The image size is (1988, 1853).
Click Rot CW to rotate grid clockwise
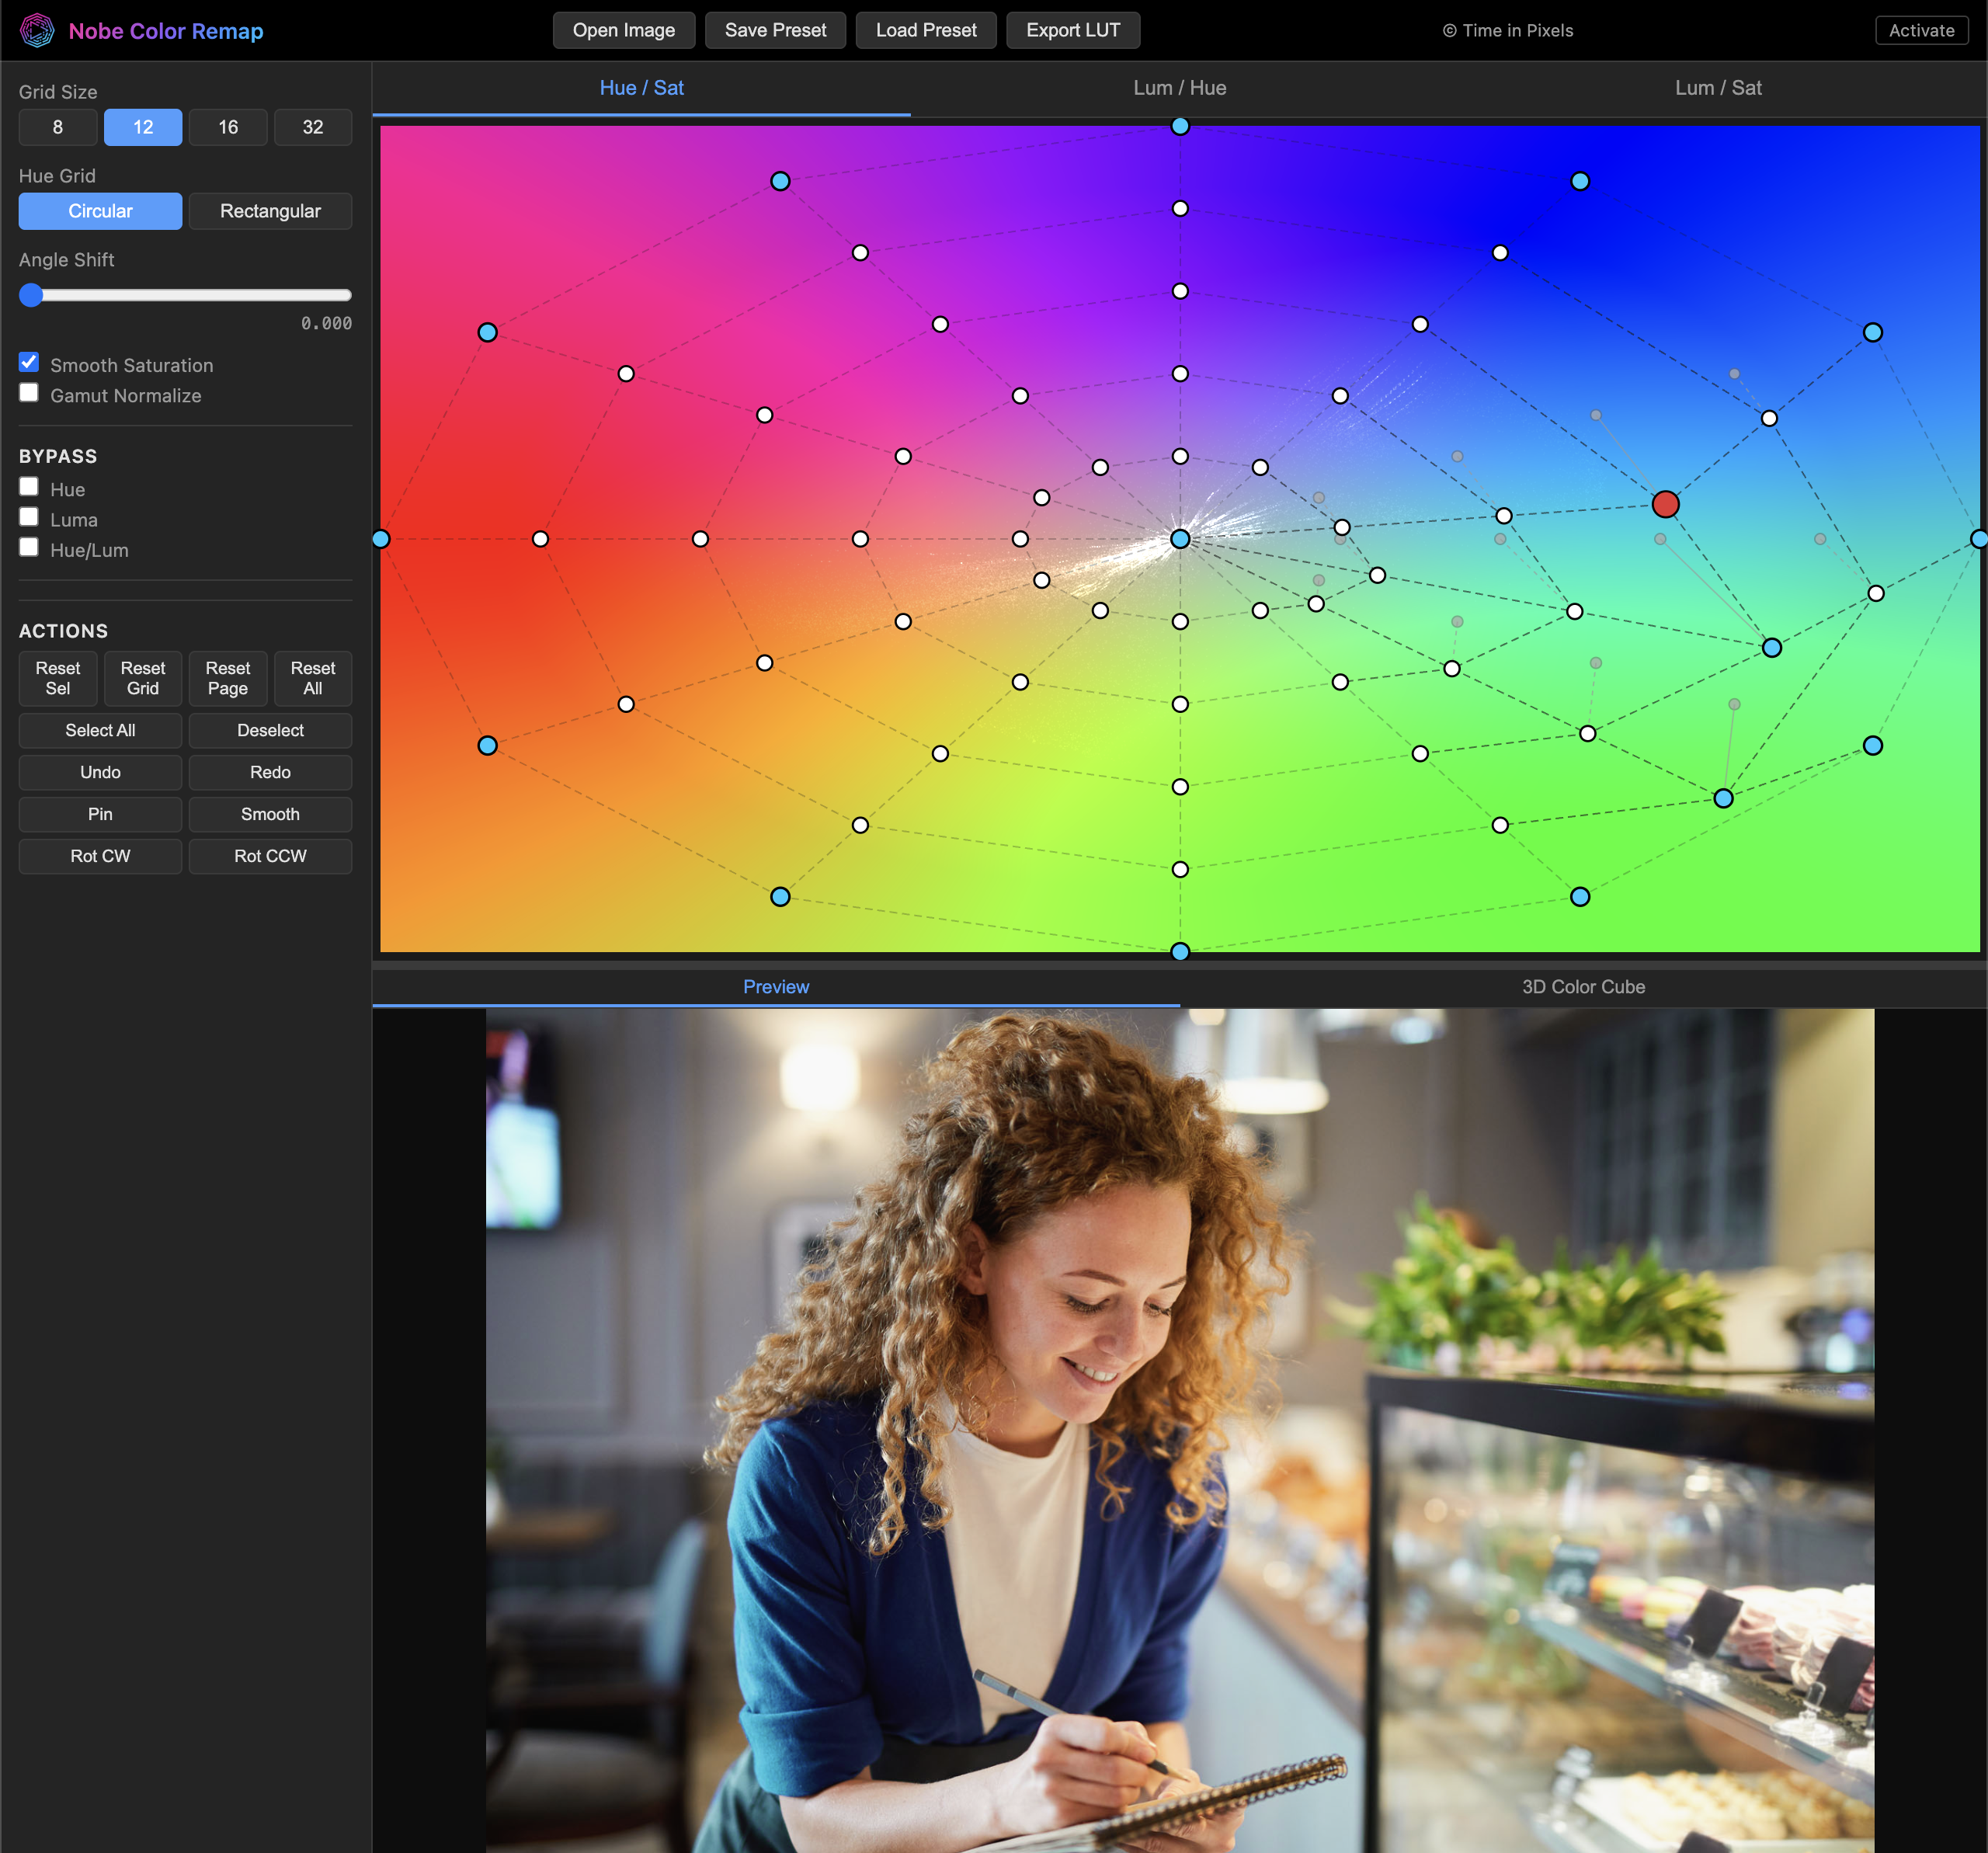click(x=100, y=856)
